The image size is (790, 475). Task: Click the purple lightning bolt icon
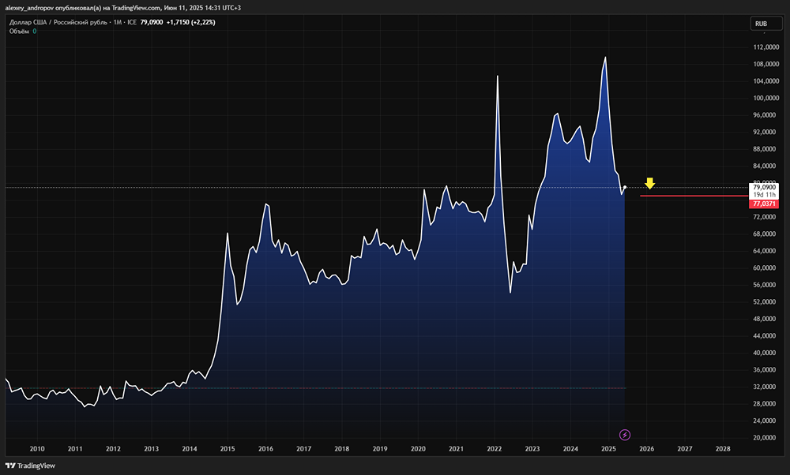pyautogui.click(x=625, y=434)
